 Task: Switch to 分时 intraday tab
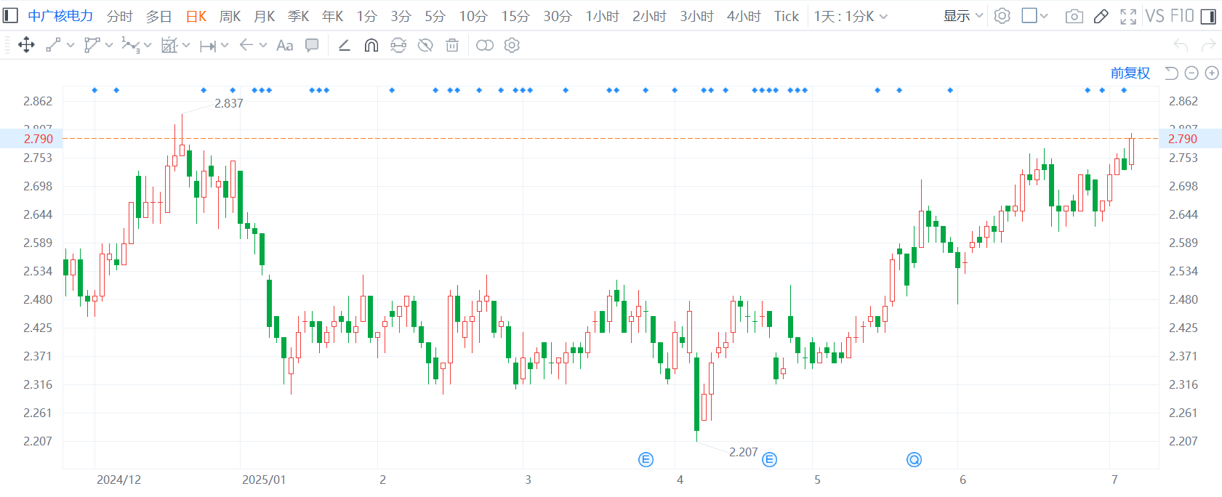pyautogui.click(x=120, y=16)
